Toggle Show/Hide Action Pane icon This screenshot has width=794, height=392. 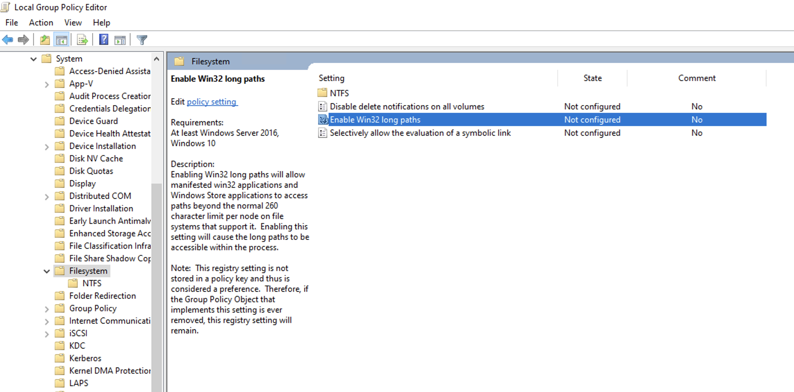point(120,40)
